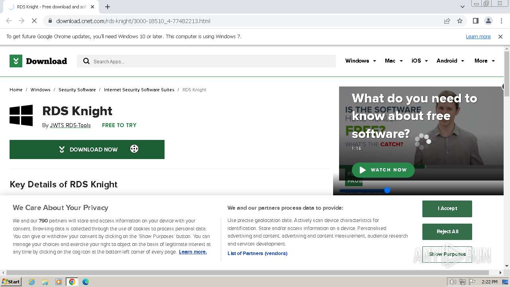Click the Home breadcrumb link

pyautogui.click(x=16, y=90)
